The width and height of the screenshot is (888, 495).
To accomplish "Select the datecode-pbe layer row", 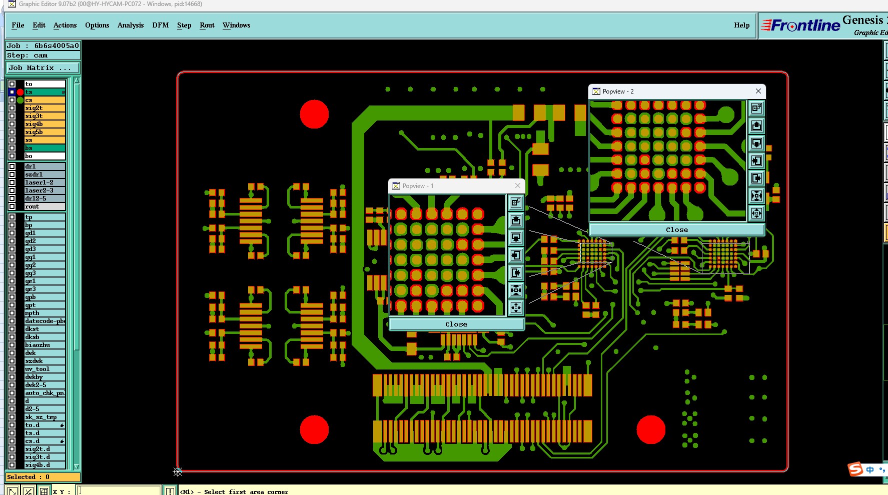I will point(45,321).
